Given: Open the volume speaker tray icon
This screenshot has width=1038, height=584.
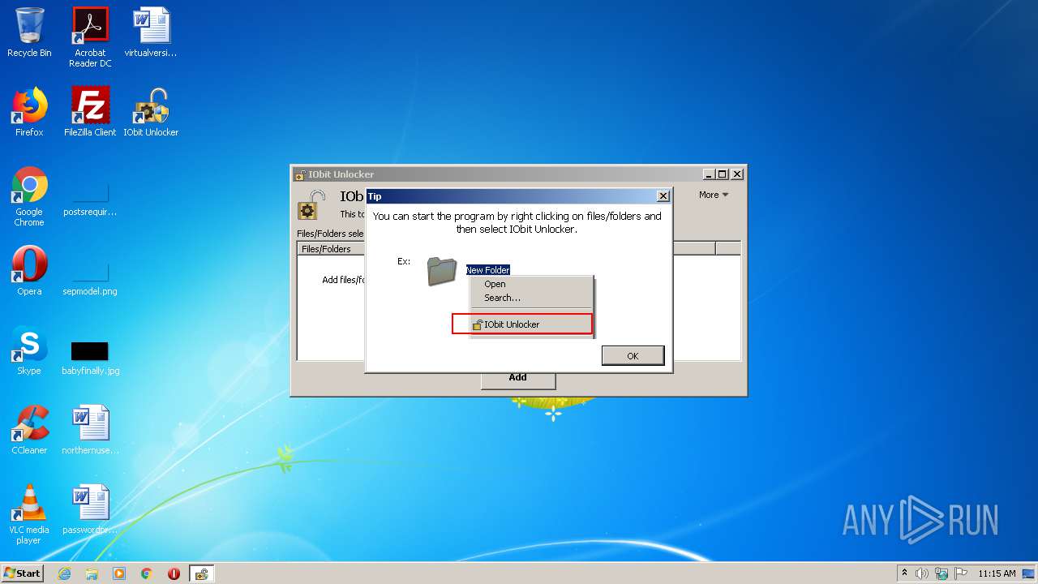Looking at the screenshot, I should (921, 573).
